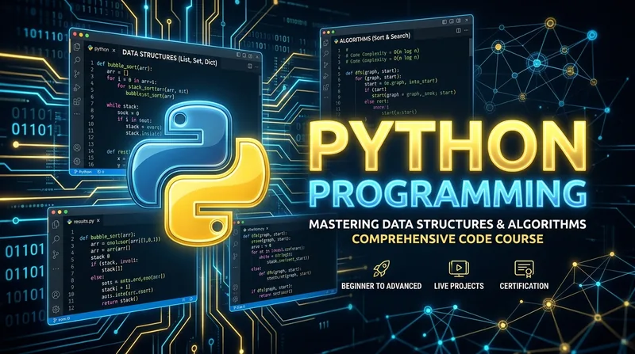Open Source Control icon in results.py window
Screen dimensions: 635x354
coord(56,254)
